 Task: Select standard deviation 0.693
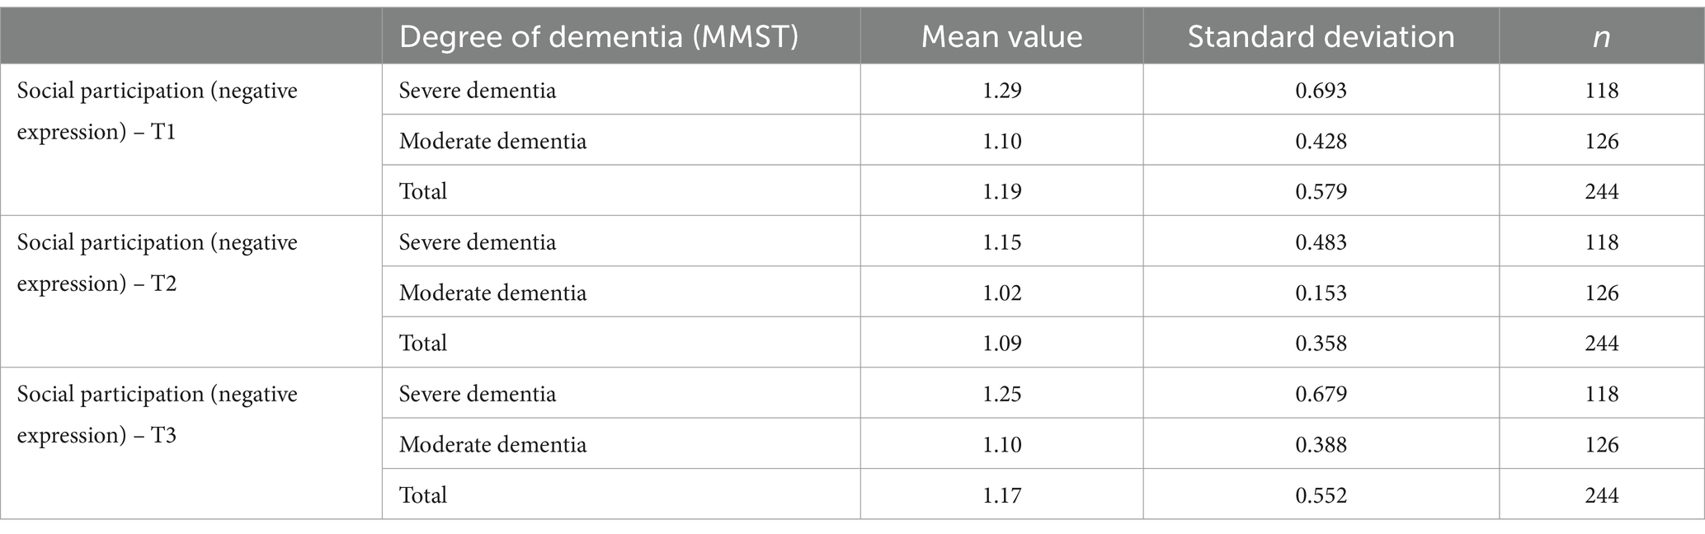(1321, 90)
